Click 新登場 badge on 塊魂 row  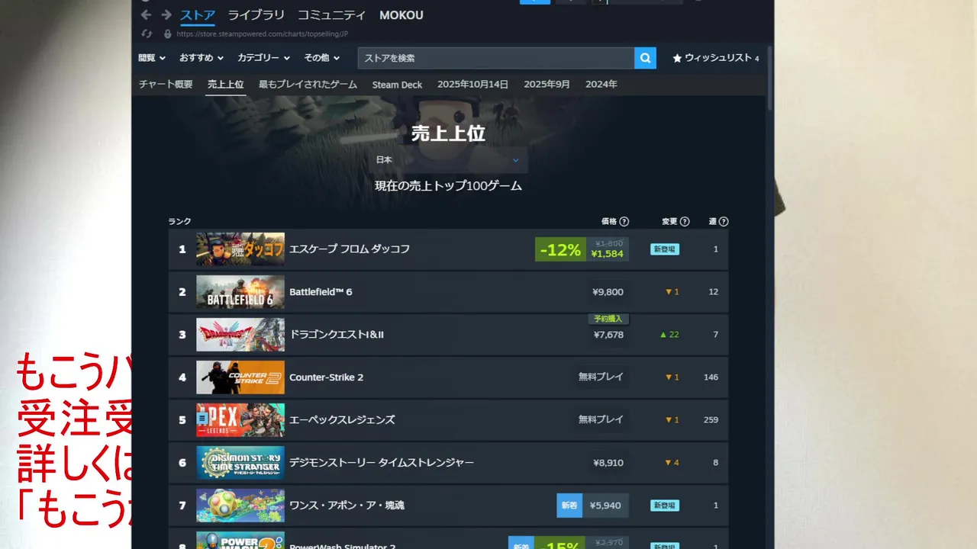(x=665, y=506)
